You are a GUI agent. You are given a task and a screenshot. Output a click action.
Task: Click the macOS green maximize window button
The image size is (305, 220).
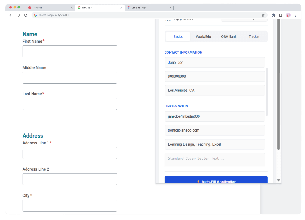[x=19, y=7]
